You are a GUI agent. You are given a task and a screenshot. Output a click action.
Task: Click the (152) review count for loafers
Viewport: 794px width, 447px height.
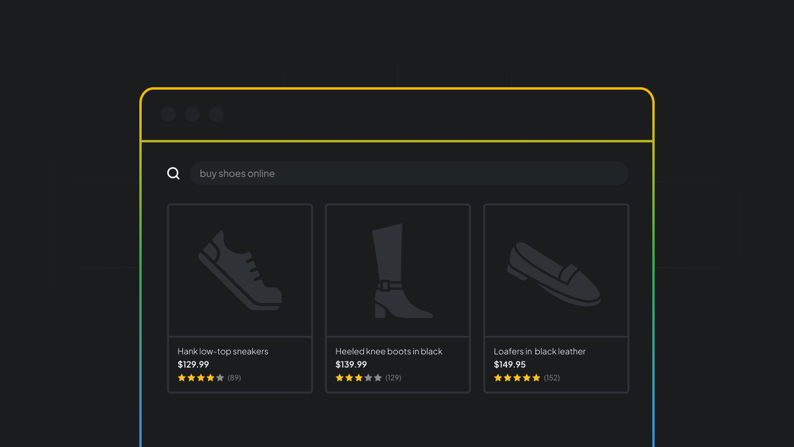pyautogui.click(x=552, y=377)
